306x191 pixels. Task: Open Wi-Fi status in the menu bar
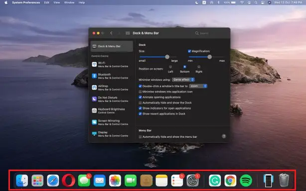point(242,2)
